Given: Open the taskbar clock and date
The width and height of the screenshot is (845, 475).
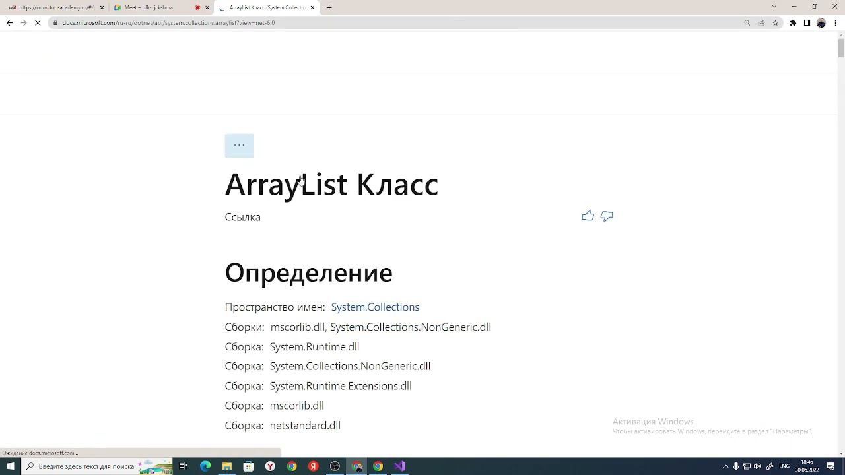Looking at the screenshot, I should (x=807, y=466).
